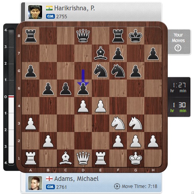Select the black bishop on e7
This screenshot has width=194, height=194.
[101, 53]
